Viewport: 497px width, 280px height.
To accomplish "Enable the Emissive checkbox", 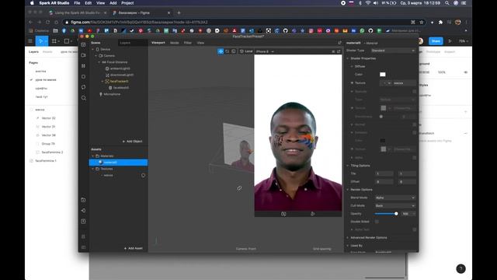I will coord(414,133).
